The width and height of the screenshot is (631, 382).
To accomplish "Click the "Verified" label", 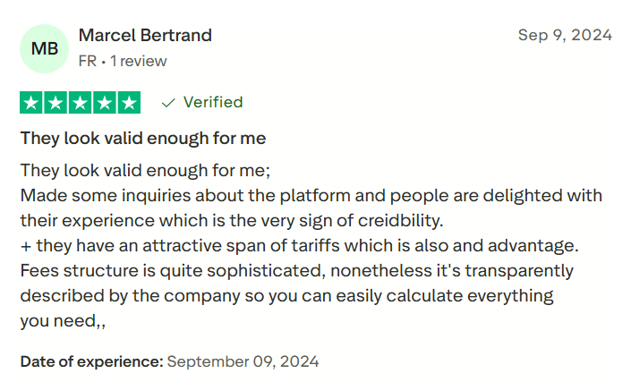I will (213, 103).
